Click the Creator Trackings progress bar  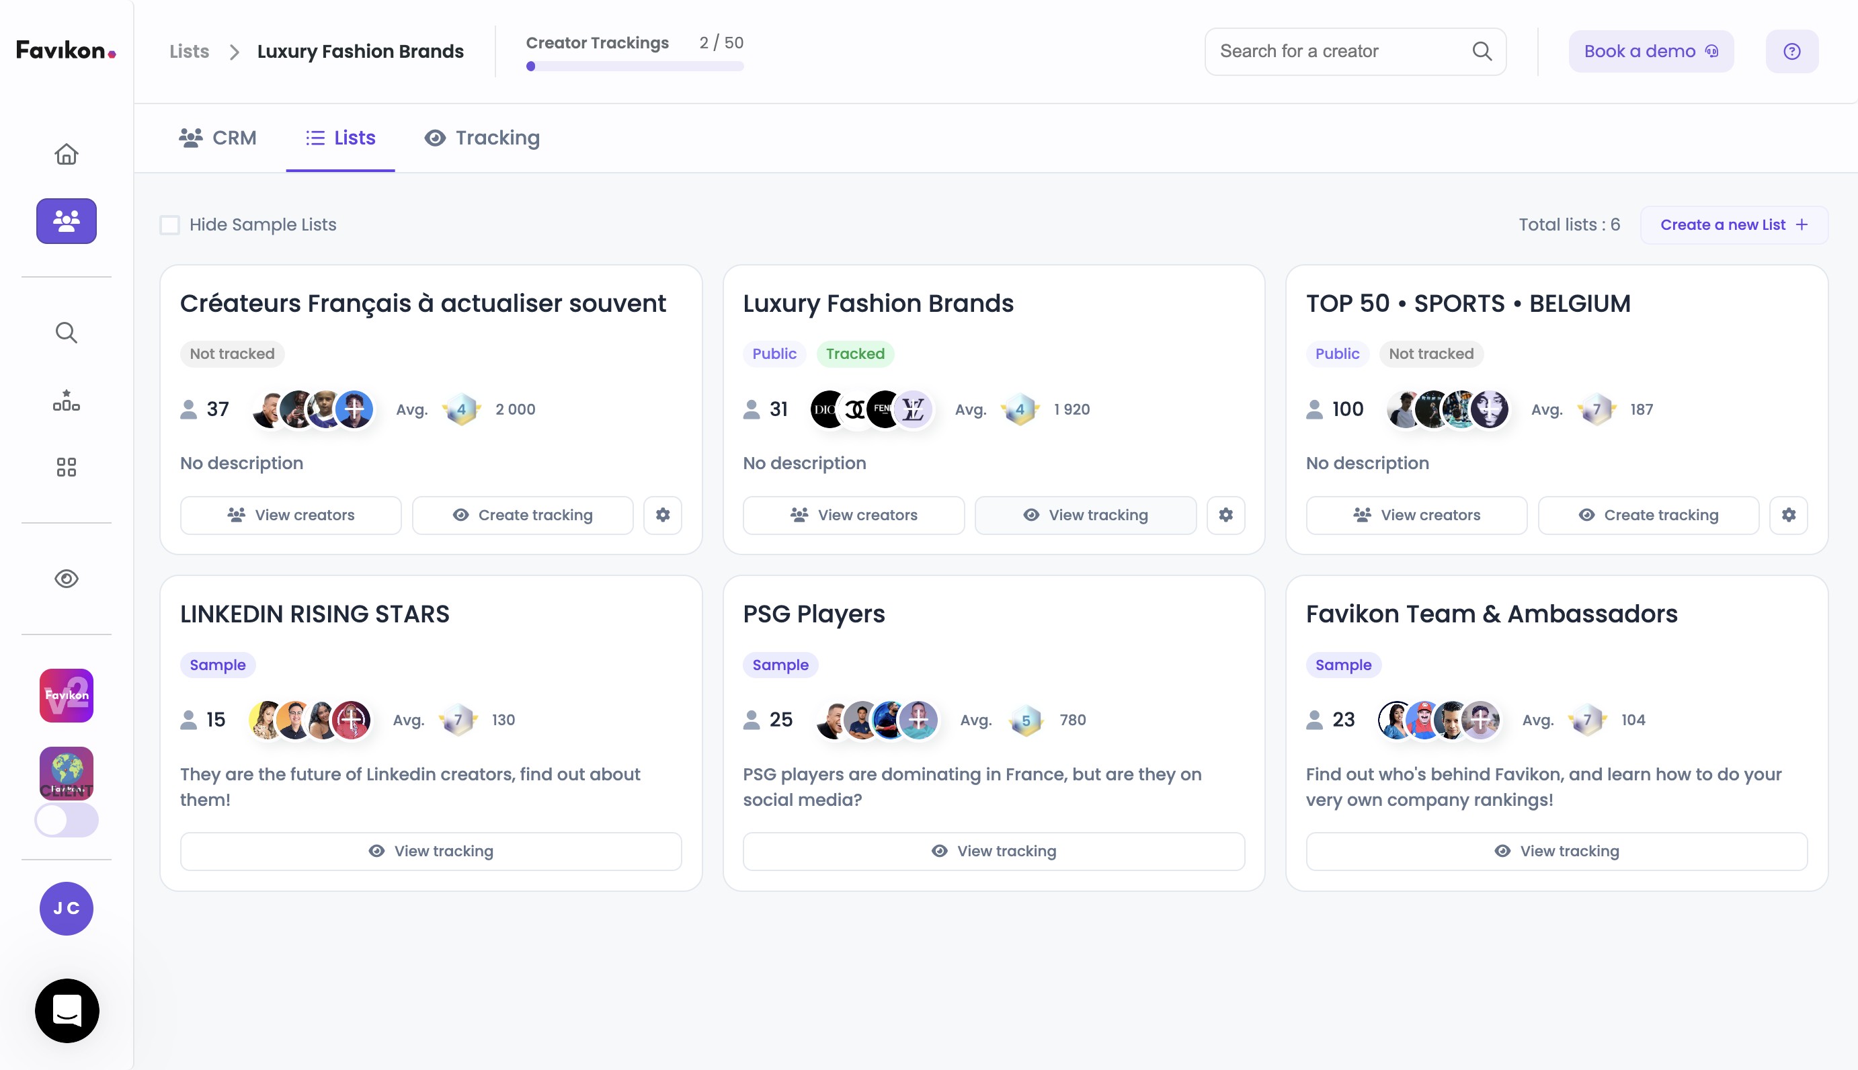point(635,66)
